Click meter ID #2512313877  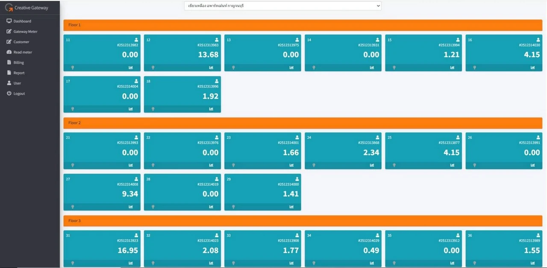[449, 143]
